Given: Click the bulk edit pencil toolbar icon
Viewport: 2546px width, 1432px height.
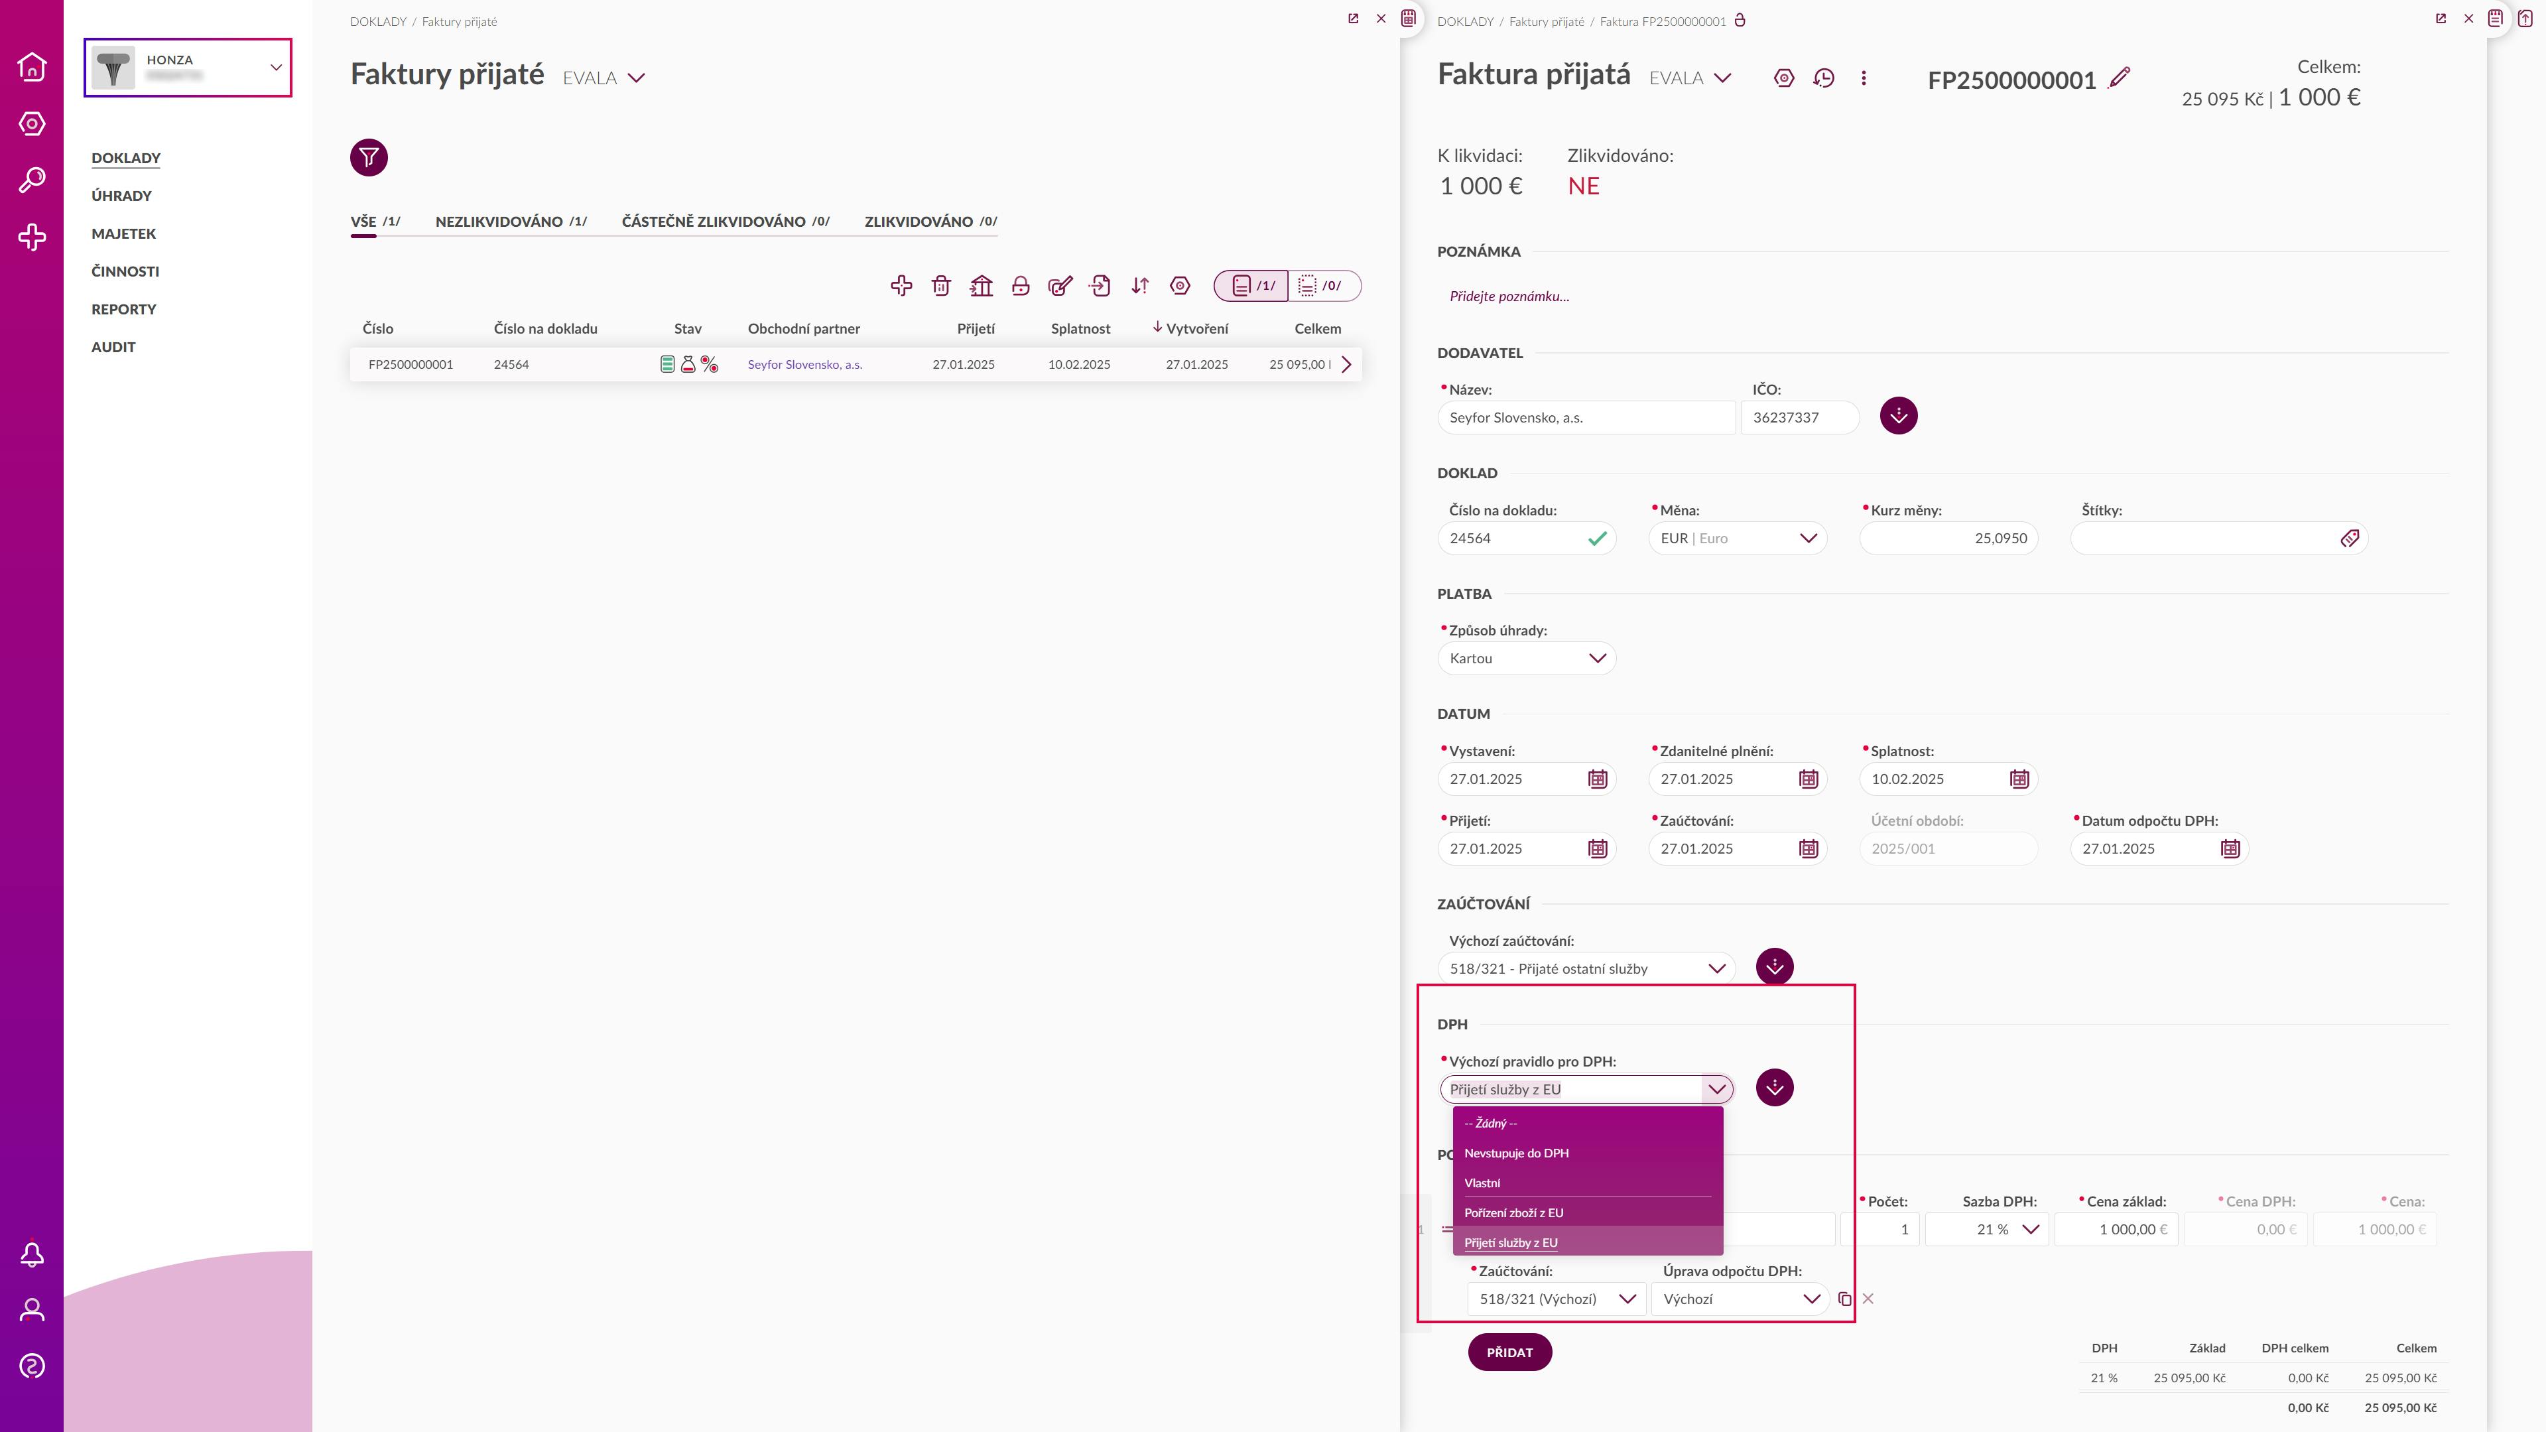Looking at the screenshot, I should (1060, 286).
